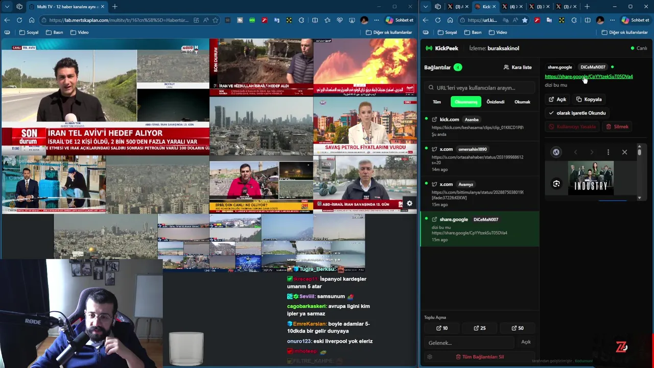654x368 pixels.
Task: Select the highlighted green filter tab
Action: coord(465,102)
